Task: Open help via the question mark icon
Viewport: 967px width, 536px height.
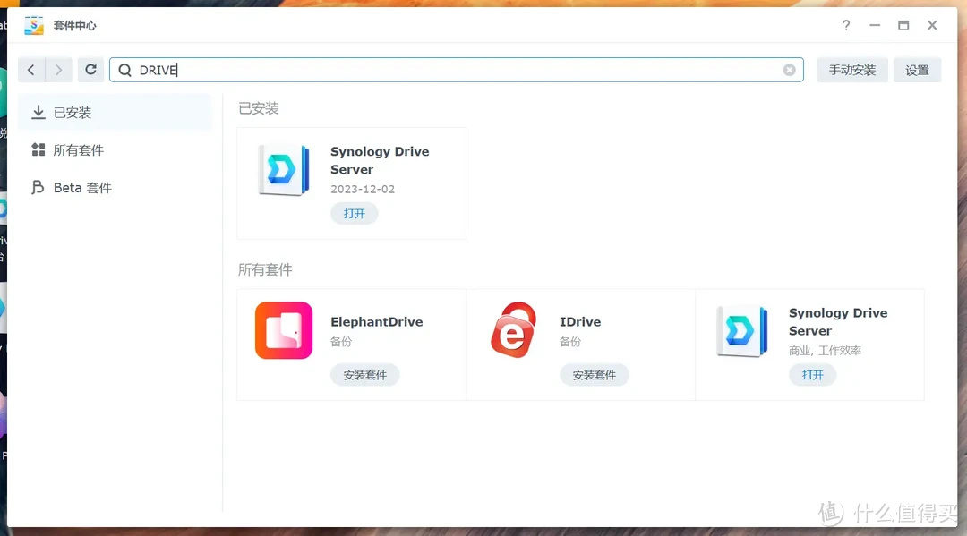Action: [x=845, y=26]
